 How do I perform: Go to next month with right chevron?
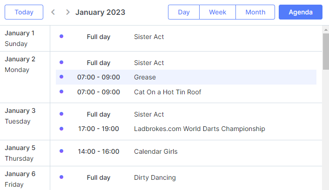click(x=67, y=12)
